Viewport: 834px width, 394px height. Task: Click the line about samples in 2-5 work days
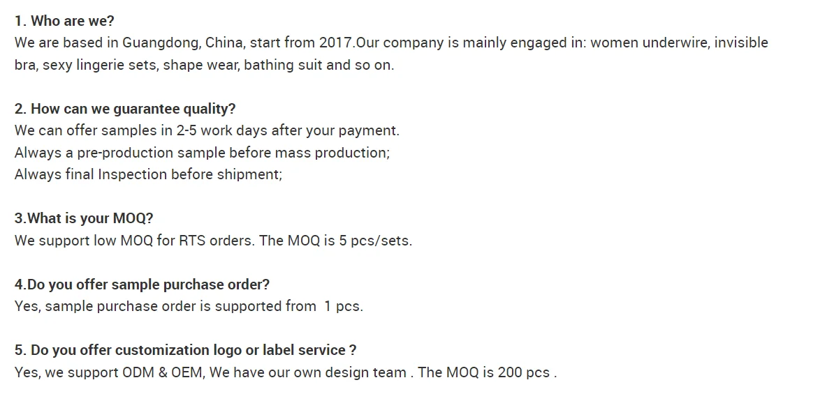(x=207, y=130)
